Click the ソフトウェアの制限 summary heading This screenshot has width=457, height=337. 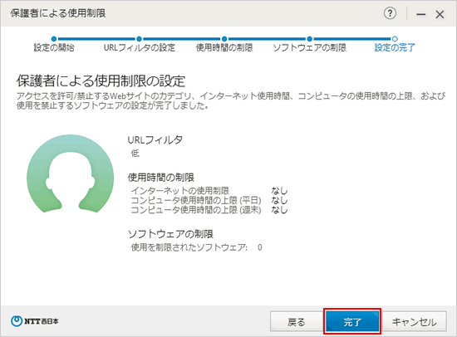click(170, 233)
